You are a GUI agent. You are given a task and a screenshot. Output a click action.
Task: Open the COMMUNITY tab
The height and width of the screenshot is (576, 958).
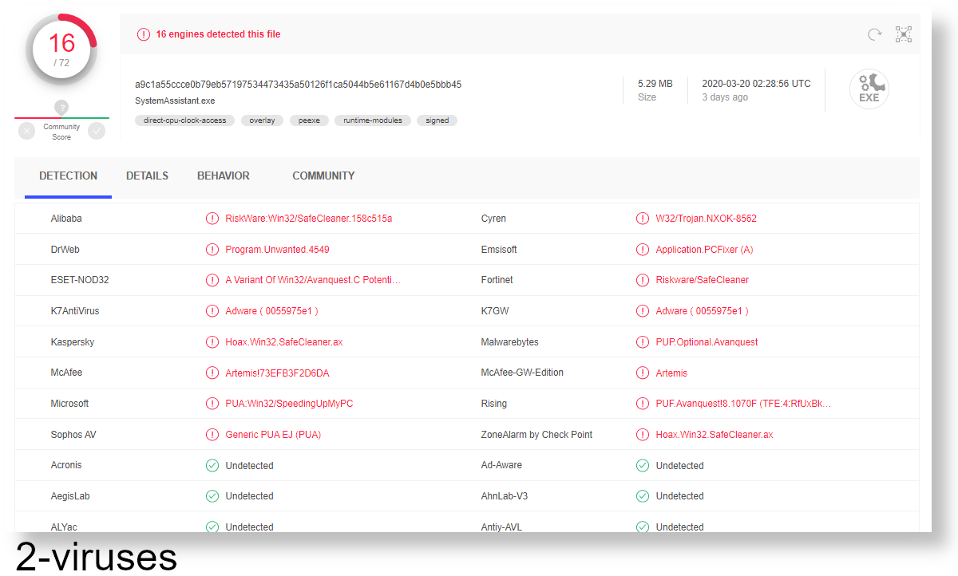coord(323,176)
